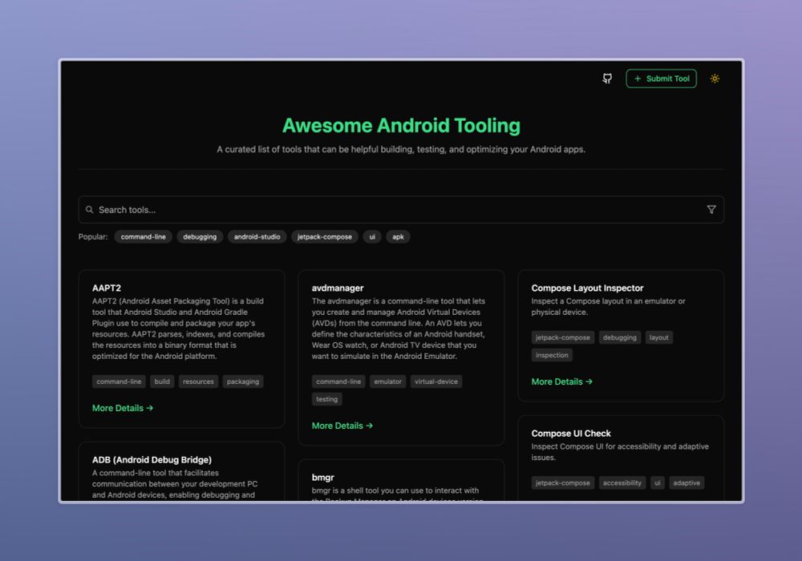Click jetpack-compose tag on Compose UI Check

[563, 482]
